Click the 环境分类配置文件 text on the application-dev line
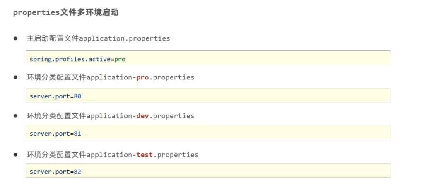The height and width of the screenshot is (194, 424). click(57, 116)
